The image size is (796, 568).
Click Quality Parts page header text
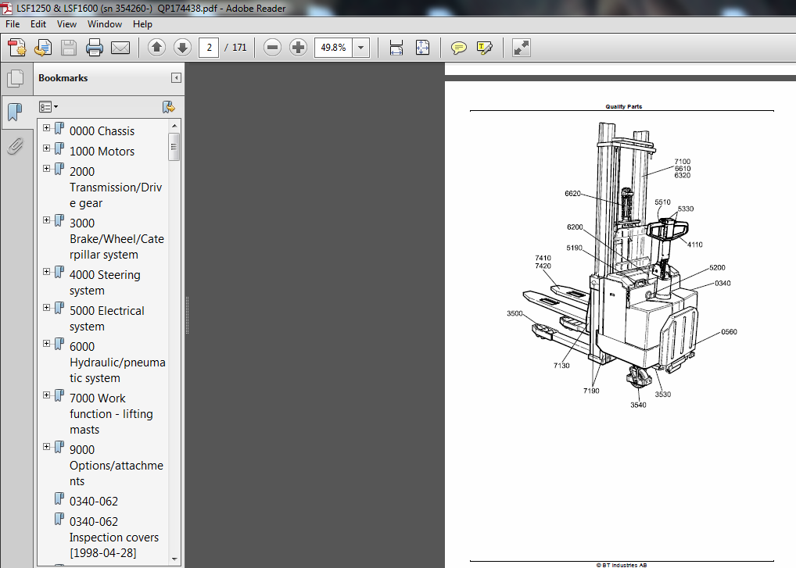(623, 106)
